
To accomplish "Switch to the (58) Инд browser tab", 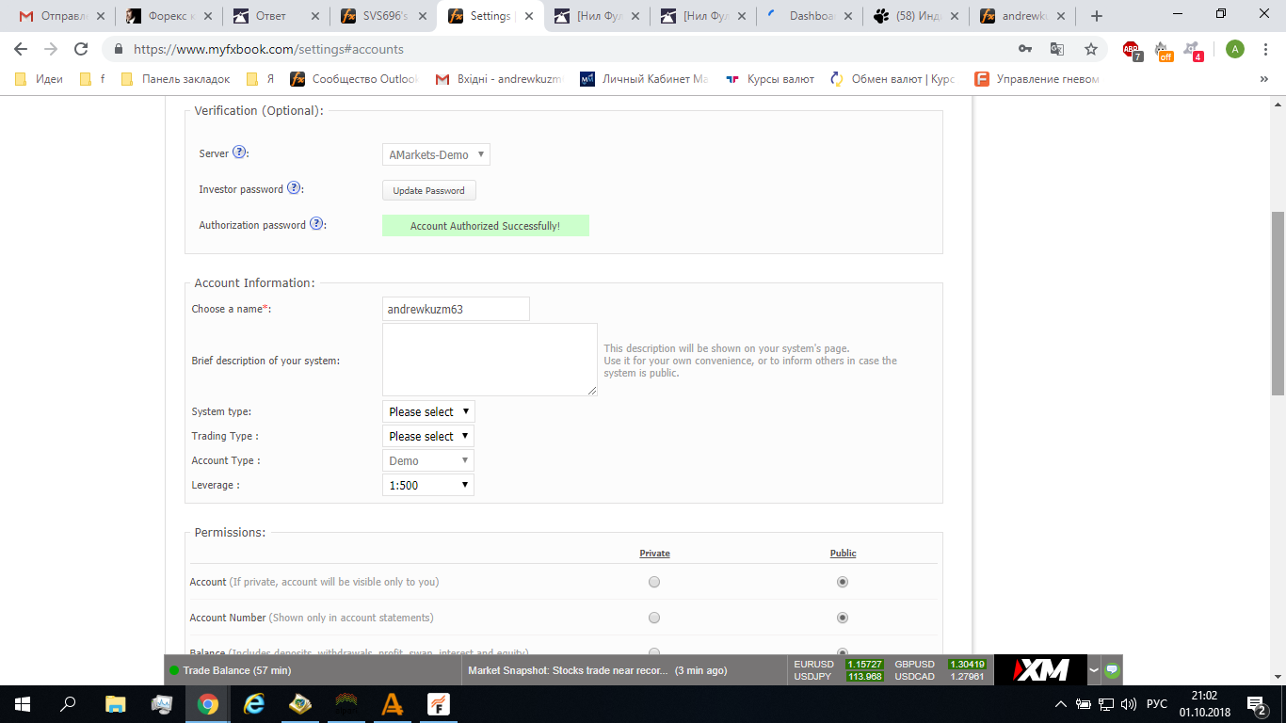I will pos(916,16).
